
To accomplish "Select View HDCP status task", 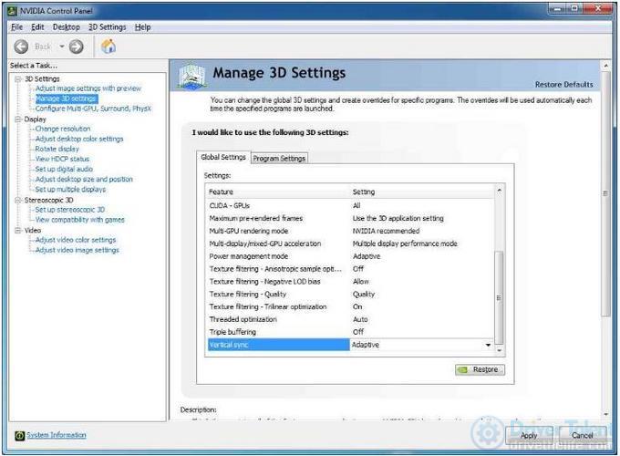I will pos(62,159).
